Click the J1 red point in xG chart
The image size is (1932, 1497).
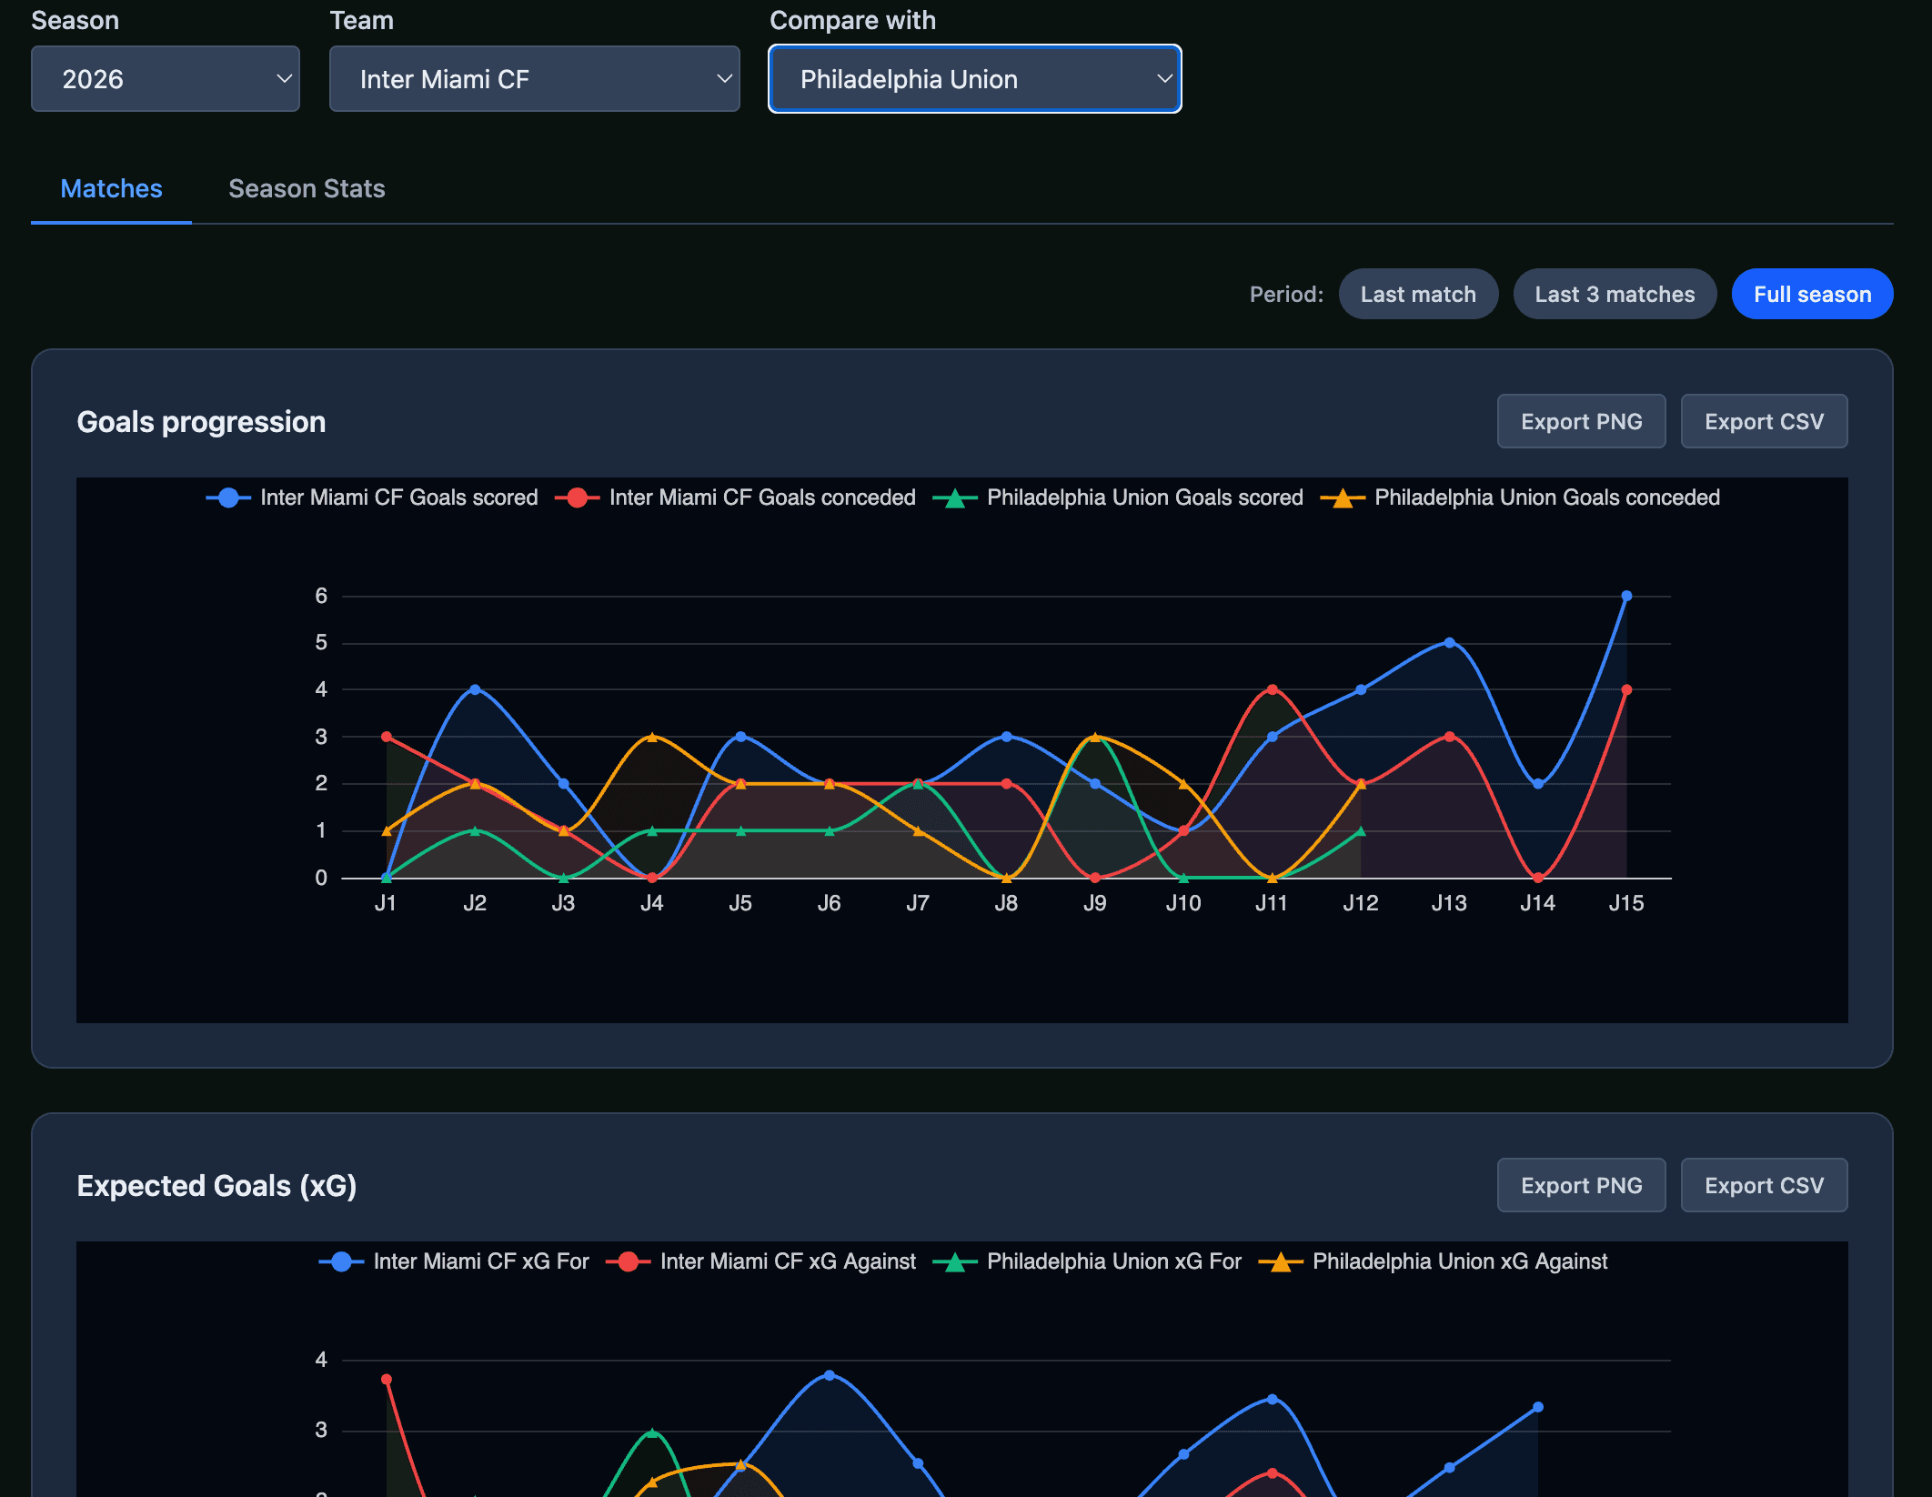click(387, 1379)
